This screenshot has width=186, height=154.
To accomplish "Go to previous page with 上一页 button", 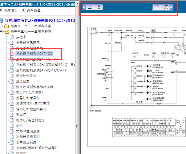I will (x=92, y=7).
